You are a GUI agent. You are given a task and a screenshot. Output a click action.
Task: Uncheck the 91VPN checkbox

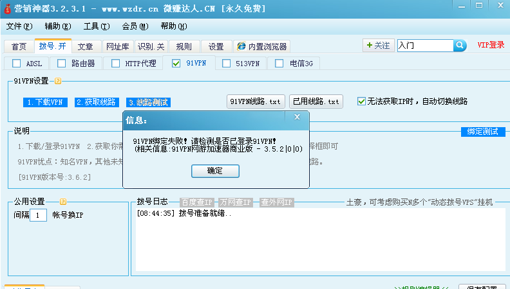pos(176,63)
